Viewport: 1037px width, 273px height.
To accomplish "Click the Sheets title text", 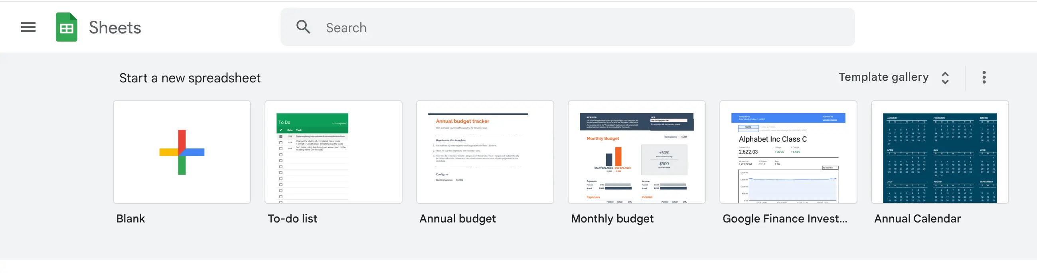I will pyautogui.click(x=115, y=27).
